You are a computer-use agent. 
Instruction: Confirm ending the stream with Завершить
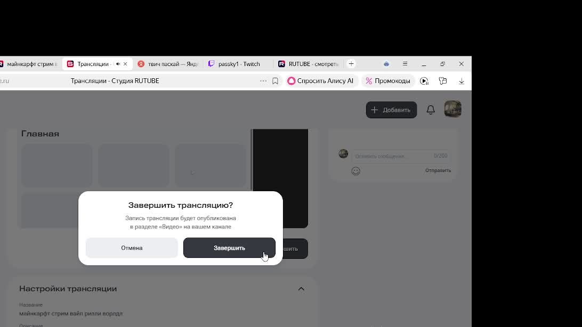(229, 248)
